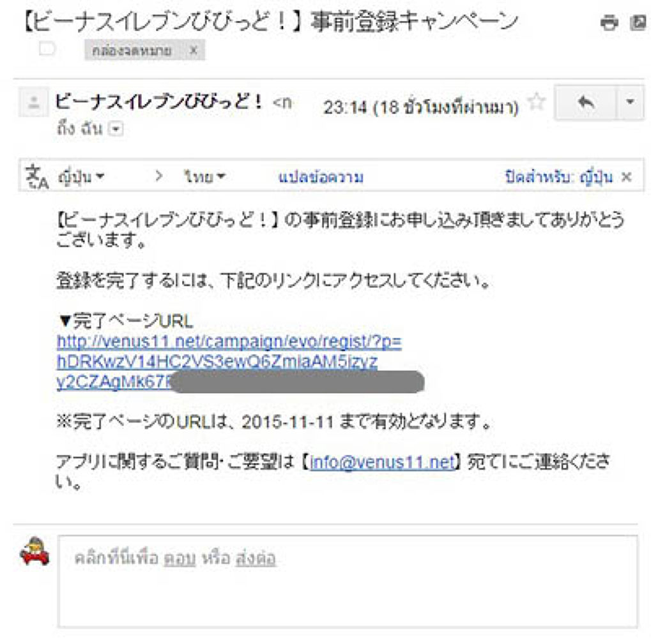Image resolution: width=651 pixels, height=642 pixels.
Task: Remove the inbox label with its X
Action: [x=193, y=50]
